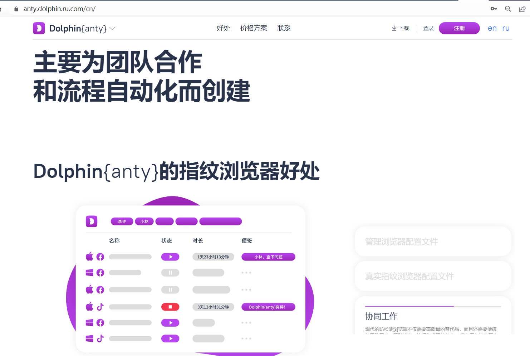Screen dimensions: 530x356
Task: Select the 小林 tag pill
Action: coord(144,221)
